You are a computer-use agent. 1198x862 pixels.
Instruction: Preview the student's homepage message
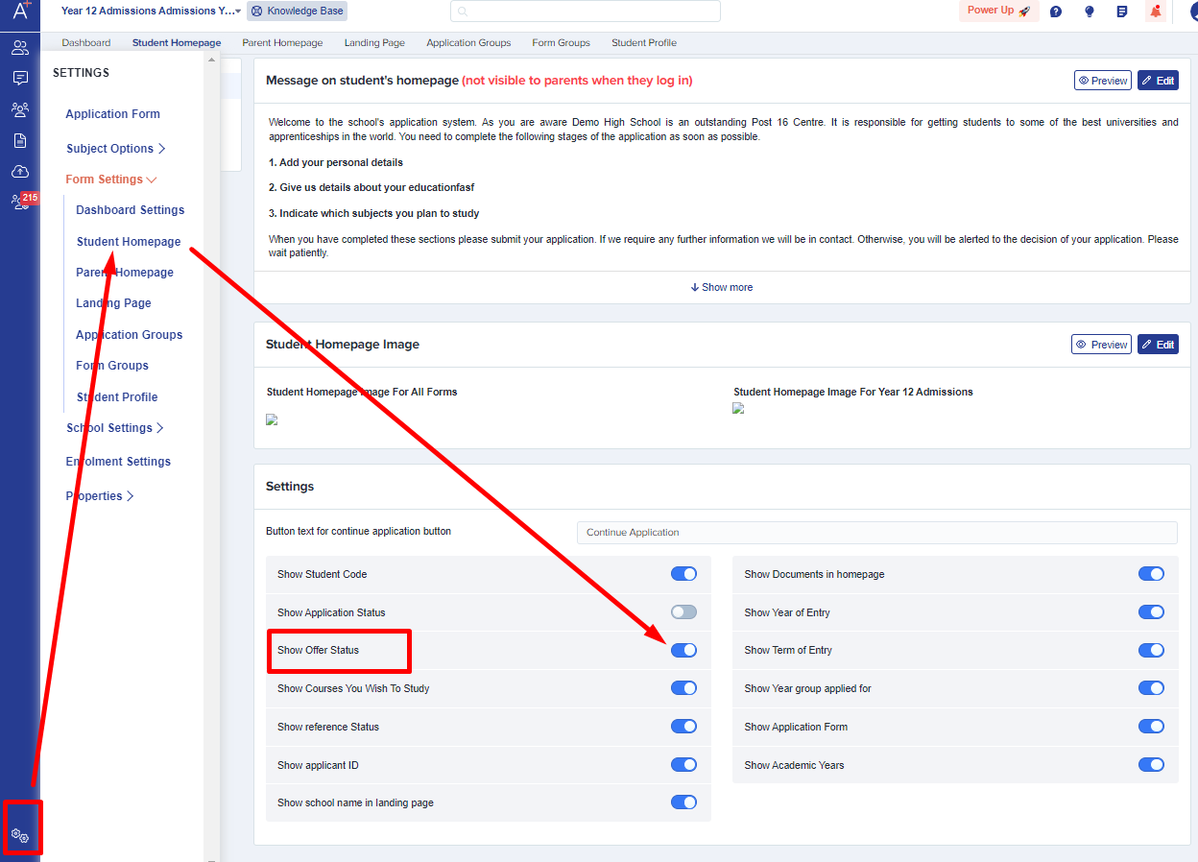pos(1103,81)
